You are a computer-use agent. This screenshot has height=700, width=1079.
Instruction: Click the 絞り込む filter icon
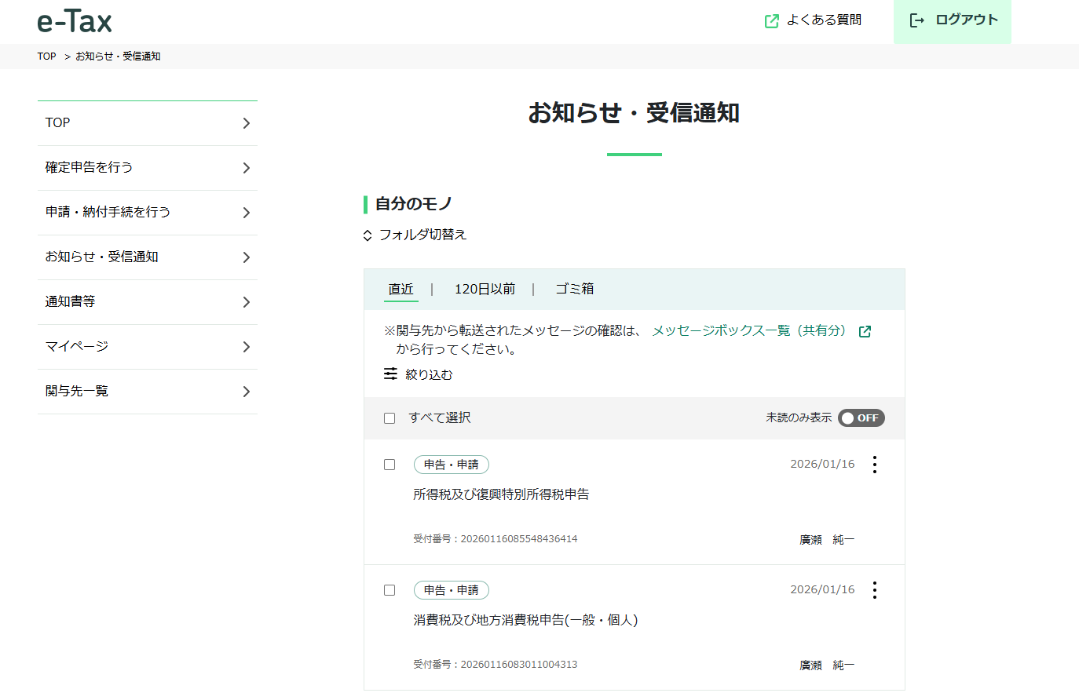pos(390,374)
